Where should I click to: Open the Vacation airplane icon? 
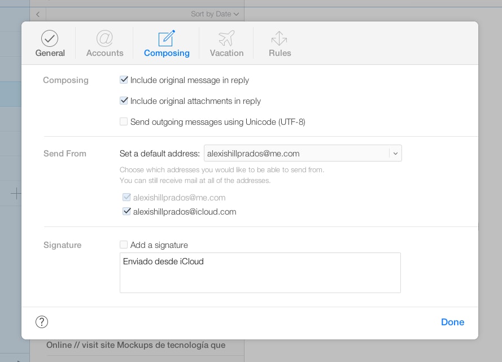[226, 38]
